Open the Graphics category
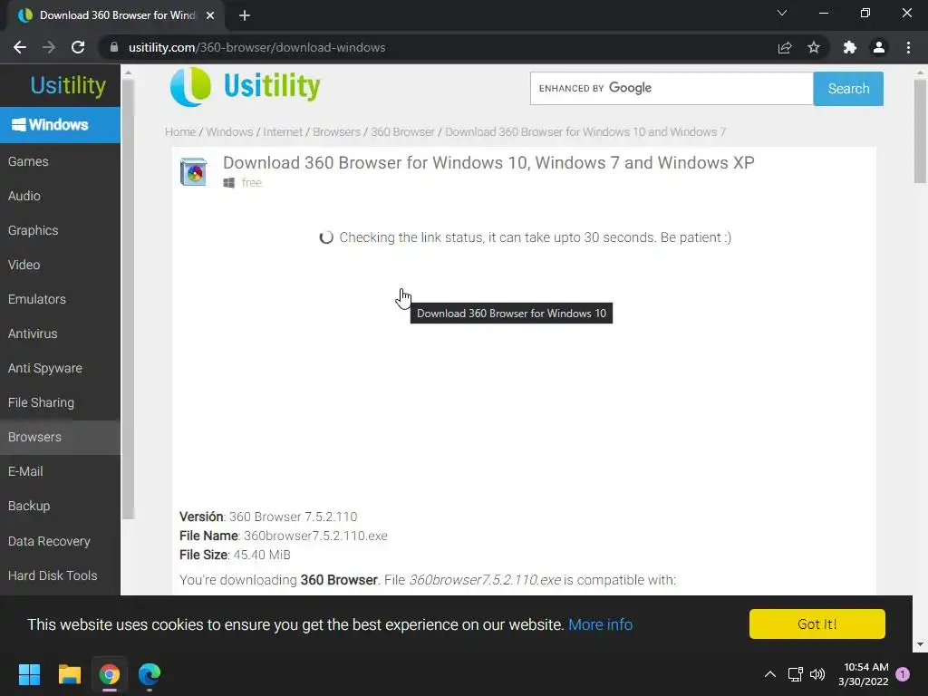928x696 pixels. pyautogui.click(x=60, y=230)
